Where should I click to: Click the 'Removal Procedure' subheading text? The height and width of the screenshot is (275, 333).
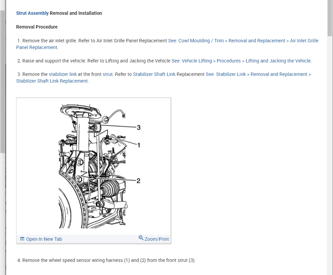coord(37,27)
